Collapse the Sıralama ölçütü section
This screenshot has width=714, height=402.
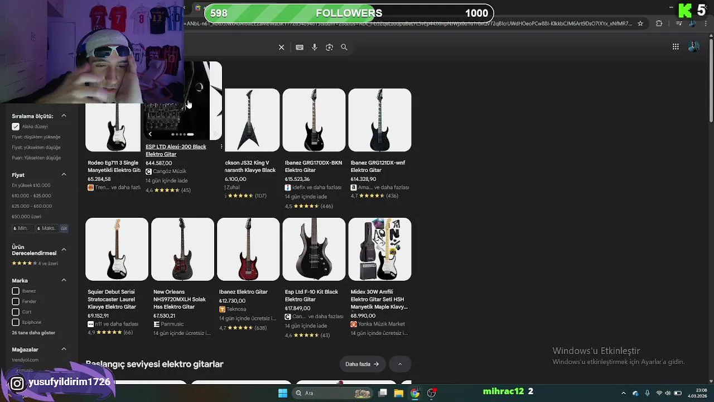[64, 116]
